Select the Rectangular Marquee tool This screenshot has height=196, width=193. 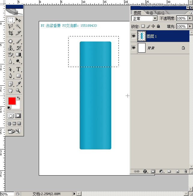pos(11,20)
